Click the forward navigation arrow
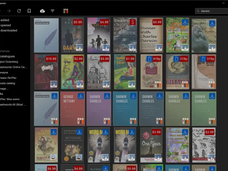 pos(9,11)
